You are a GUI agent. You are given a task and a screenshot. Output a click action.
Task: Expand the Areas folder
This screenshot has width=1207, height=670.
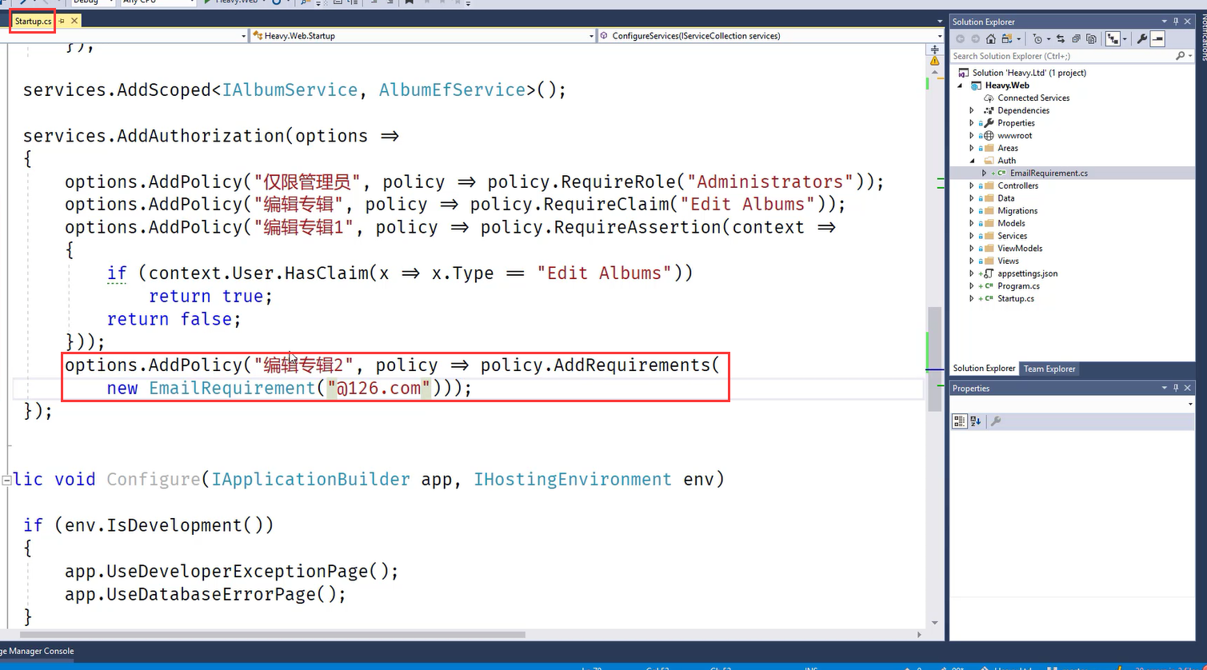(972, 148)
